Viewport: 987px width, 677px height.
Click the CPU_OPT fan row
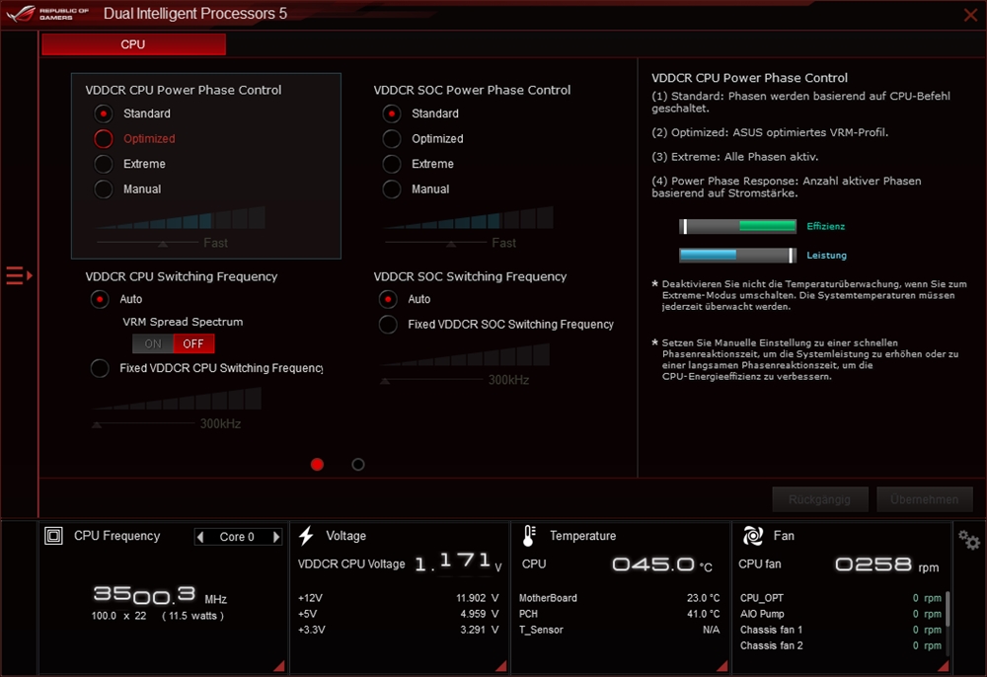click(x=841, y=598)
